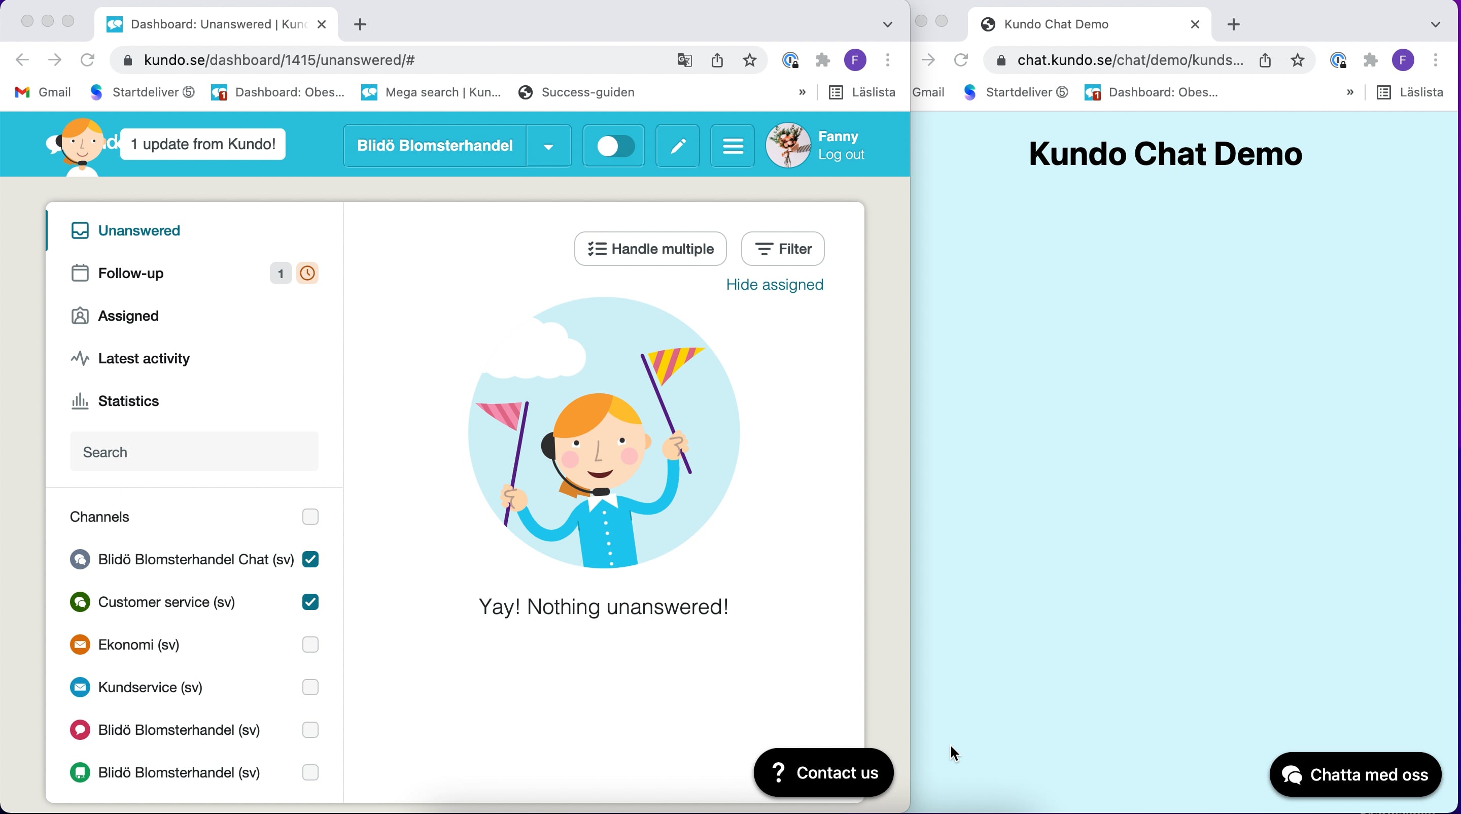The image size is (1461, 814).
Task: Click Fanny's profile avatar
Action: pyautogui.click(x=788, y=145)
